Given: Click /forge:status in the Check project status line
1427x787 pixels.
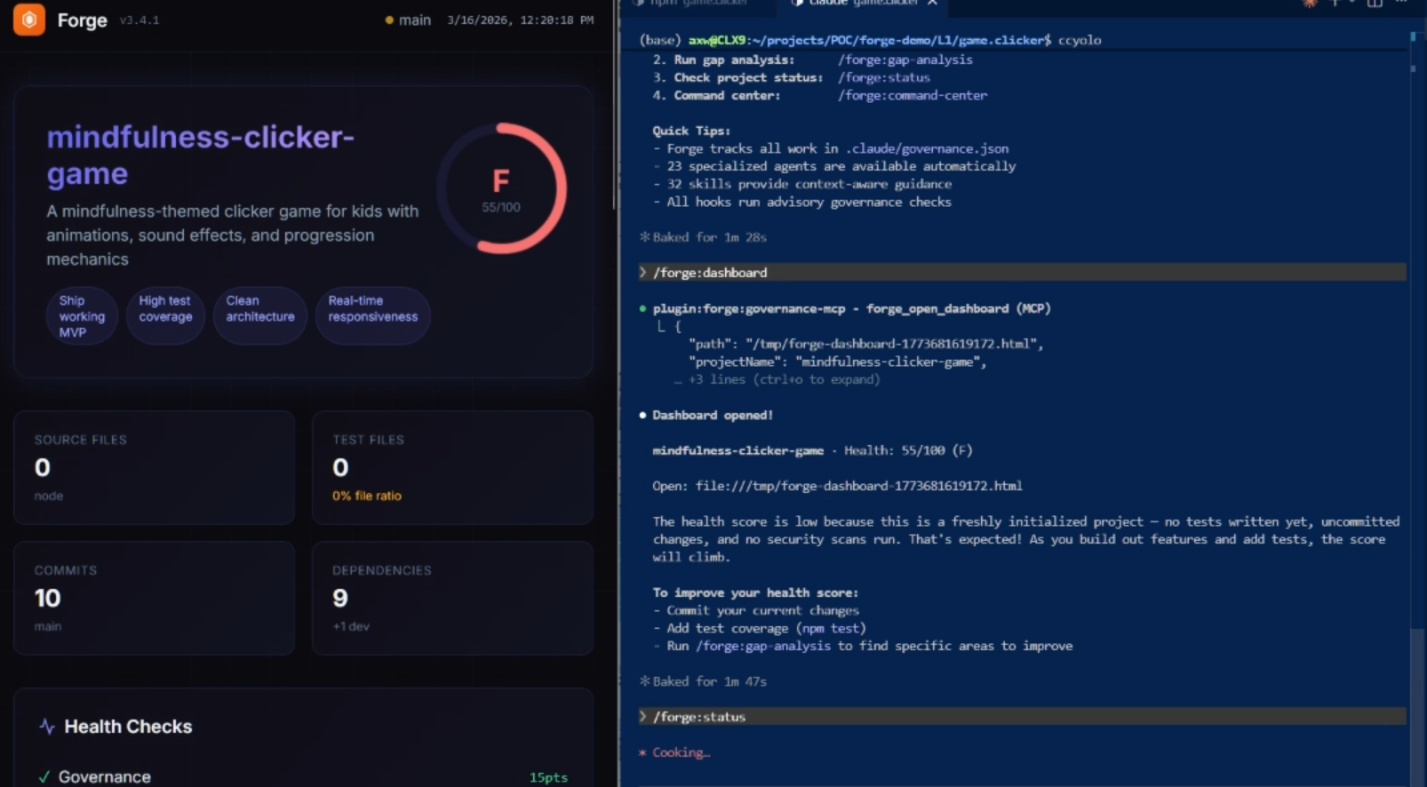Looking at the screenshot, I should pos(883,77).
